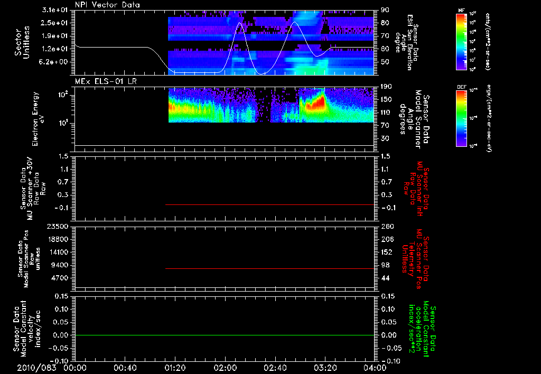Click the '23500' scanner position tick value
The width and height of the screenshot is (541, 374).
click(x=57, y=226)
